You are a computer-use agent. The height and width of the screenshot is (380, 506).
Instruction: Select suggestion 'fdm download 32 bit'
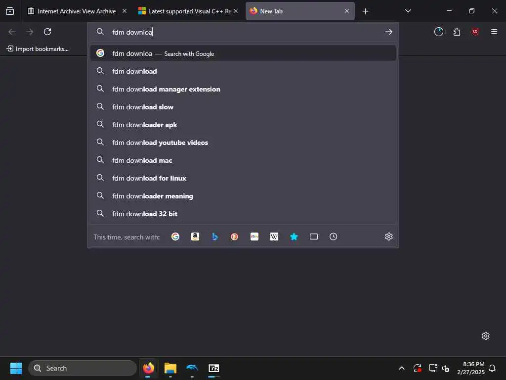click(243, 214)
